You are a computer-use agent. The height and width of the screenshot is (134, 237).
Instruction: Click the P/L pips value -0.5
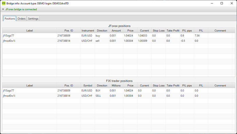[183, 41]
